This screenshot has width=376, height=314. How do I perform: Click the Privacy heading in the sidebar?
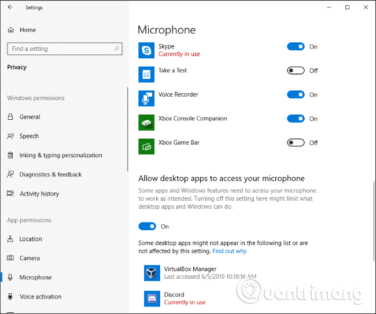(17, 67)
